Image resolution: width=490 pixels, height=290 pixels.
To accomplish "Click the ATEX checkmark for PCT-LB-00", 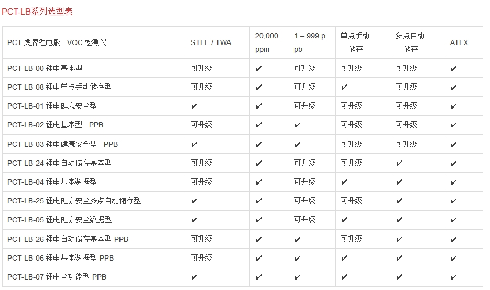I will pos(453,68).
